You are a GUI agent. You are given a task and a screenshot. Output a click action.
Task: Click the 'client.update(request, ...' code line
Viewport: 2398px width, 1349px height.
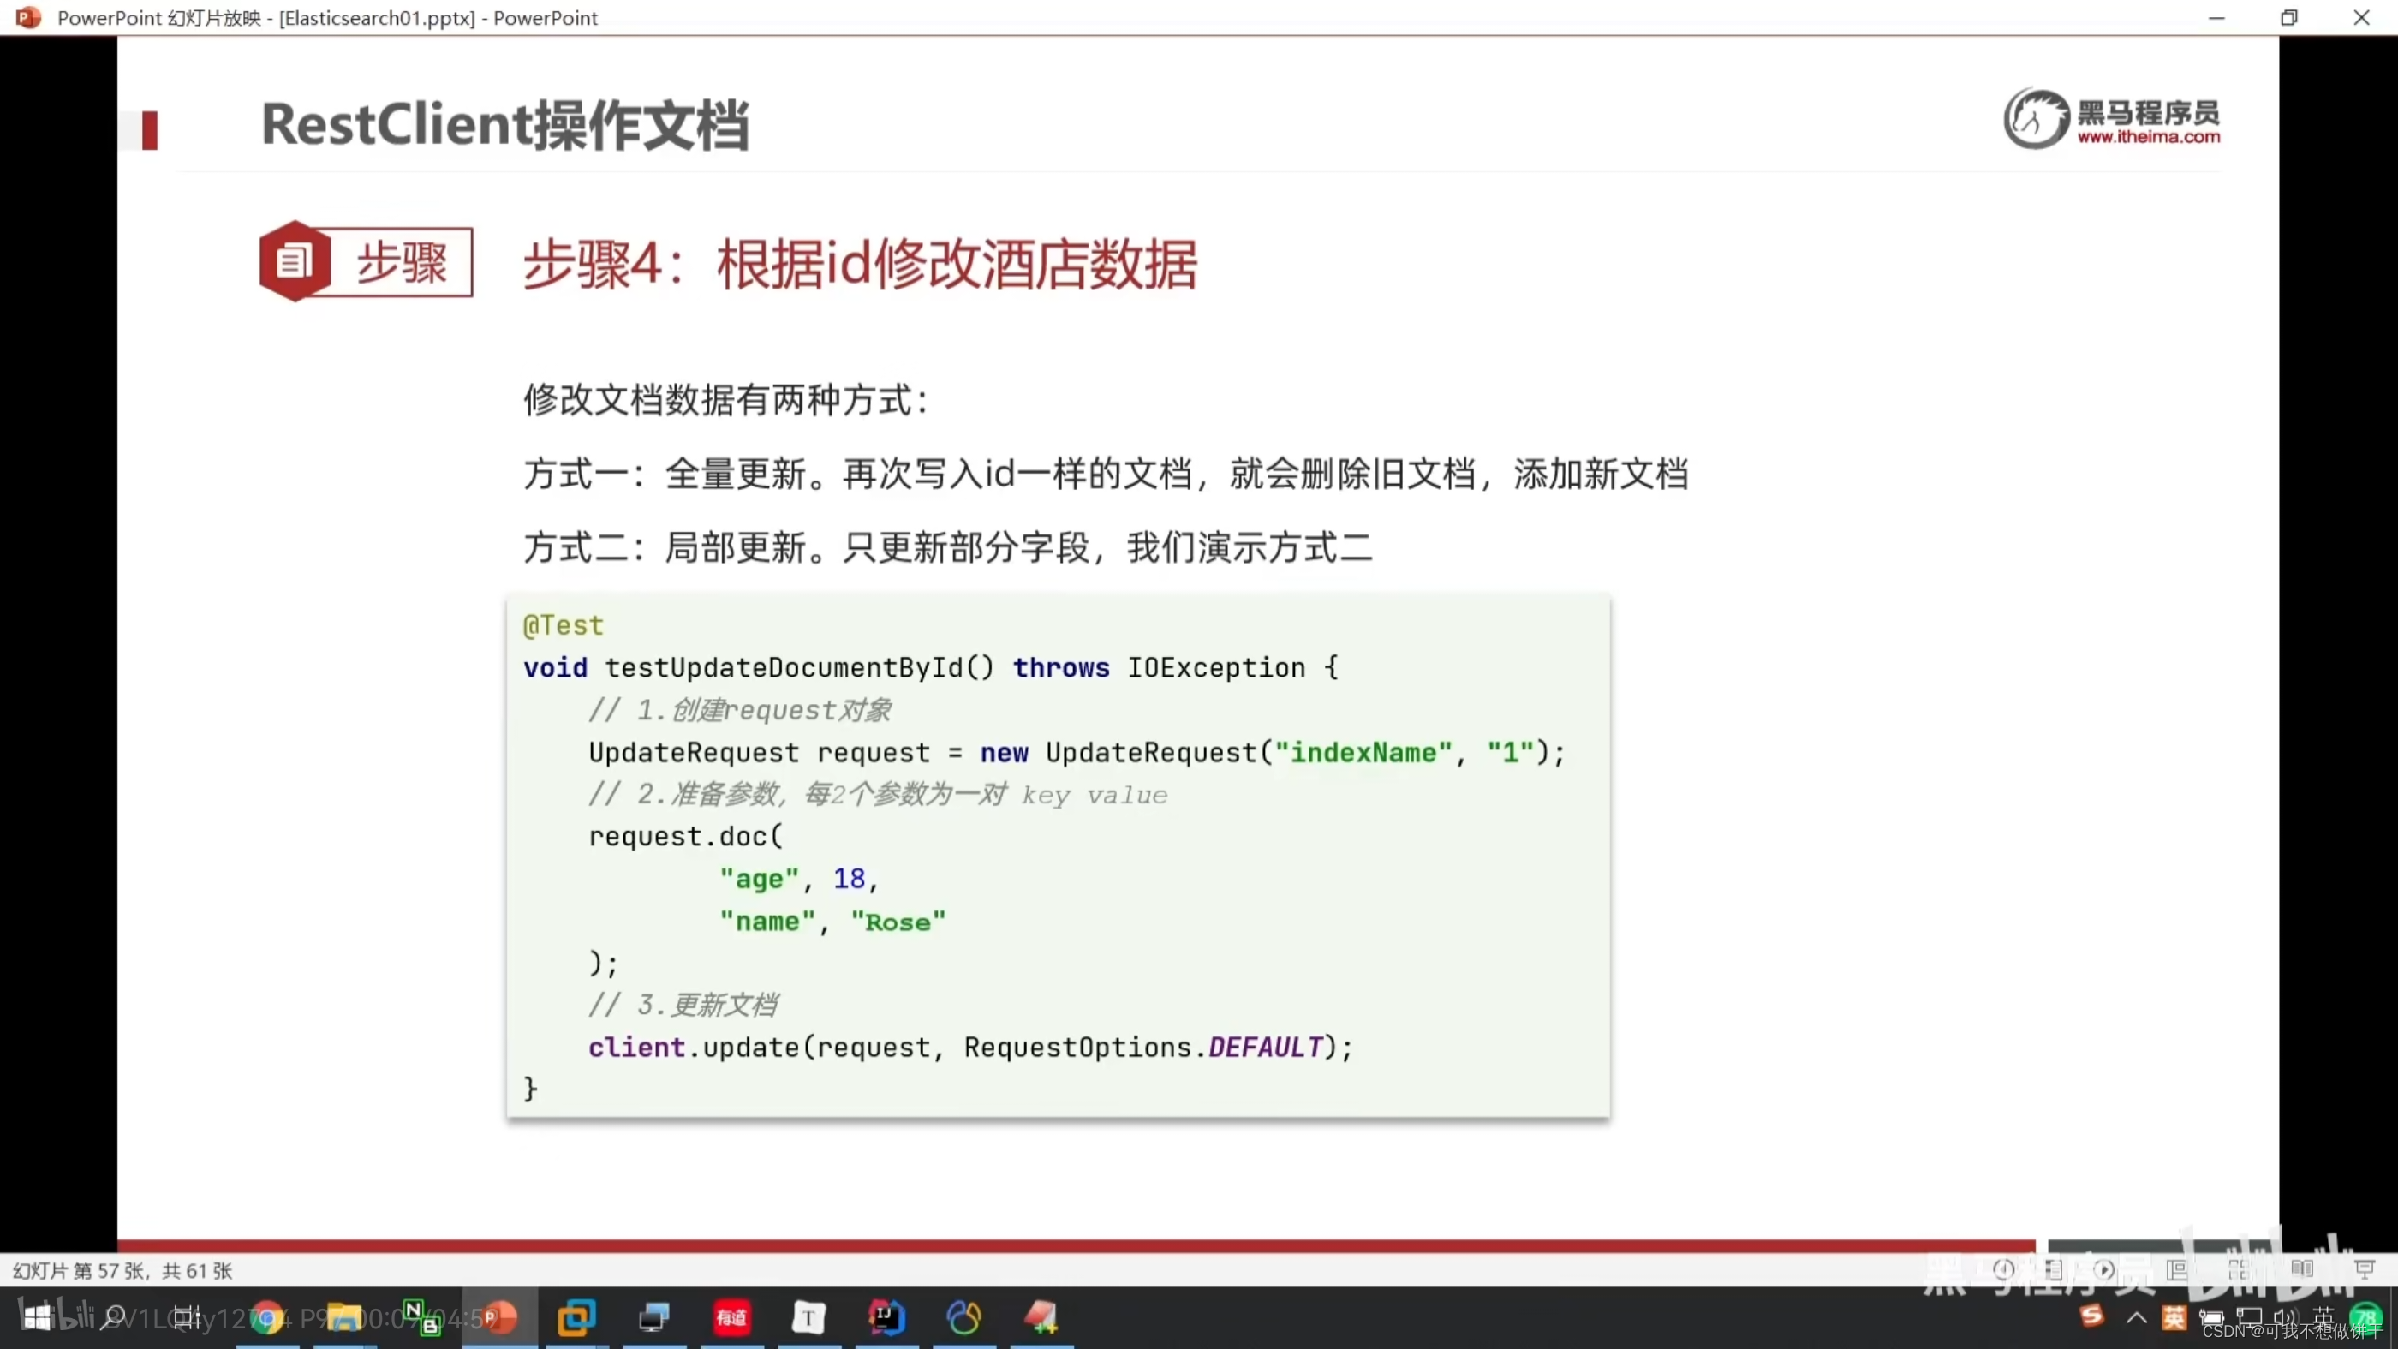(x=970, y=1048)
